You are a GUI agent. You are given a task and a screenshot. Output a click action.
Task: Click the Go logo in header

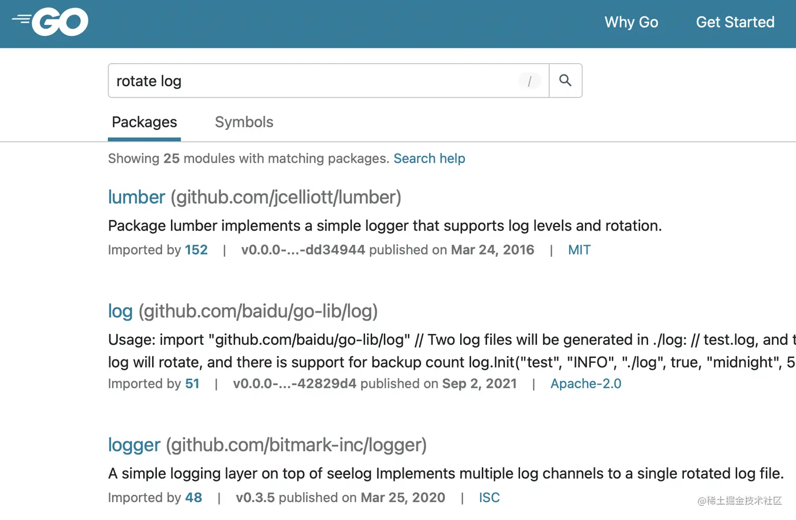click(51, 22)
